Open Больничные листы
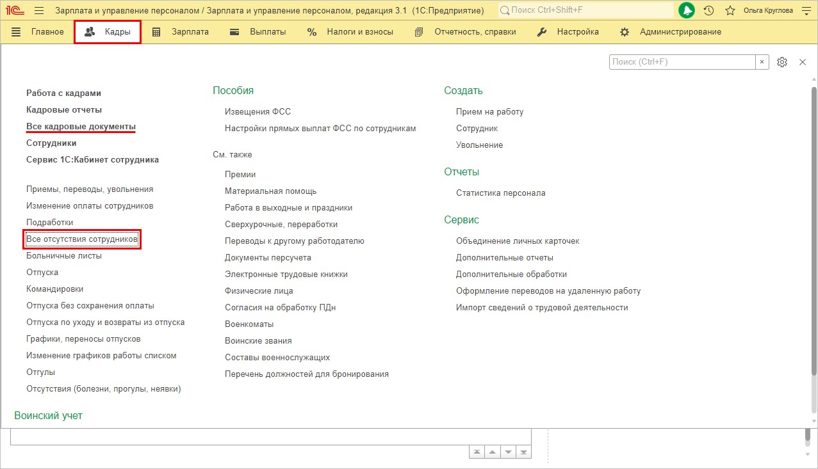Screen dimensions: 818x469 64,256
